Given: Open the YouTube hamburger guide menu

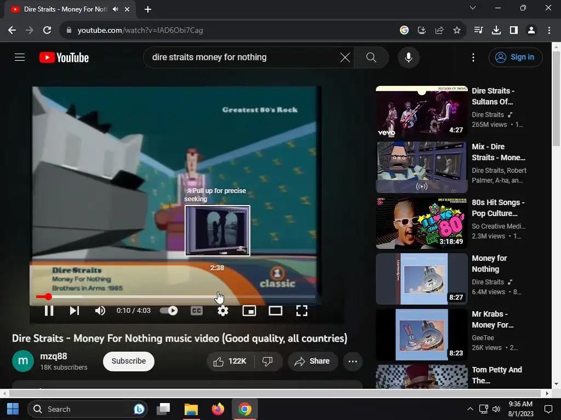Looking at the screenshot, I should tap(20, 57).
